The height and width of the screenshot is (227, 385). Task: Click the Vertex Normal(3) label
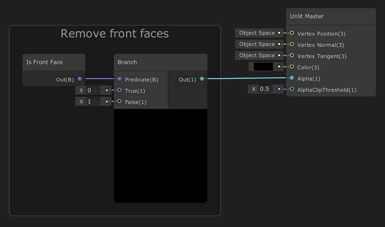320,45
